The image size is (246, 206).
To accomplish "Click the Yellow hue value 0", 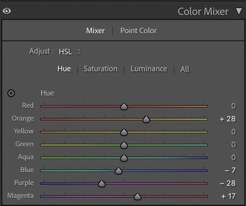I will tap(233, 132).
